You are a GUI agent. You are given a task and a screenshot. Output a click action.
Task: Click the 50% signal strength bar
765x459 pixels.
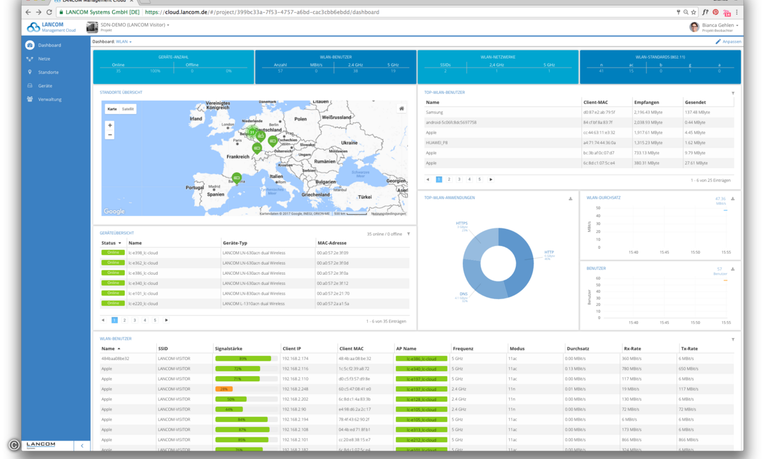pyautogui.click(x=231, y=399)
